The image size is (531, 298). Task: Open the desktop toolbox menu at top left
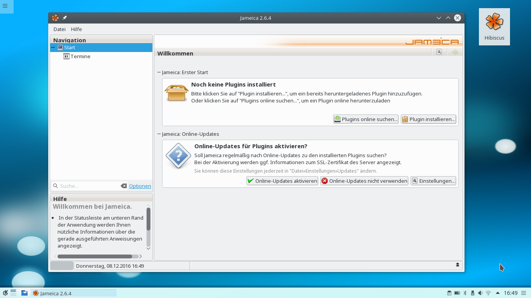pyautogui.click(x=5, y=6)
